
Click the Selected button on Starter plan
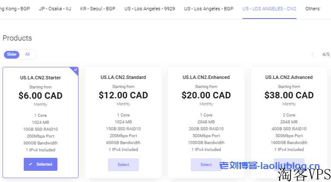(41, 164)
